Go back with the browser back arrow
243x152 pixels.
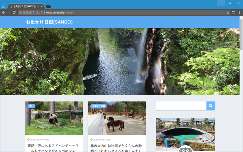[3, 13]
